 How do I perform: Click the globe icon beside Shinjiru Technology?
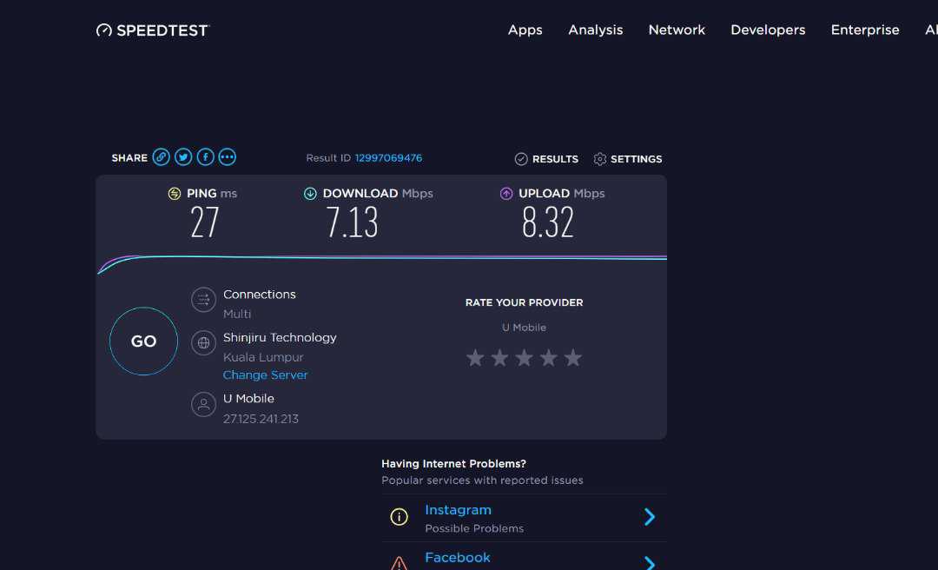[x=203, y=343]
